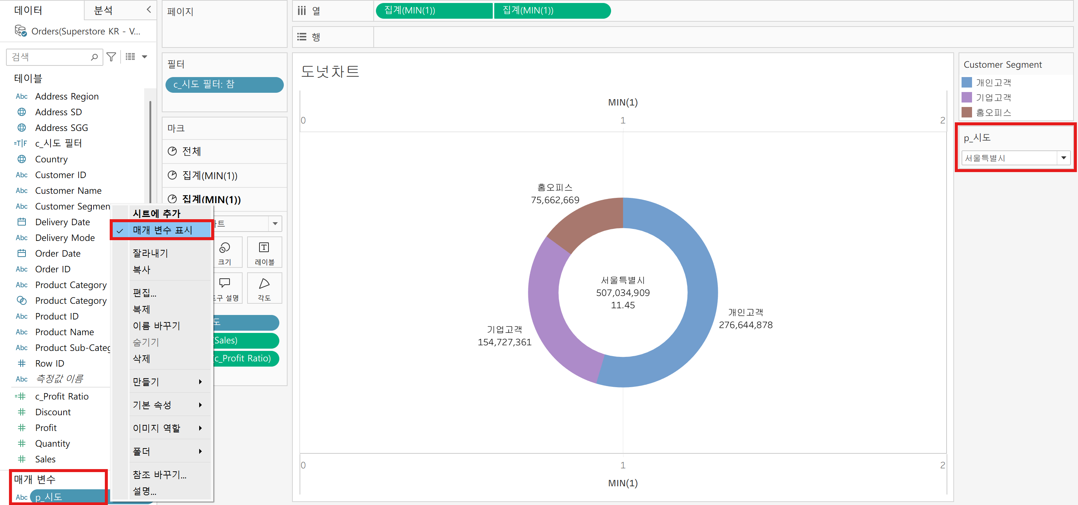
Task: Click the 'c_시도 필터: 참' filter pill
Action: [224, 85]
